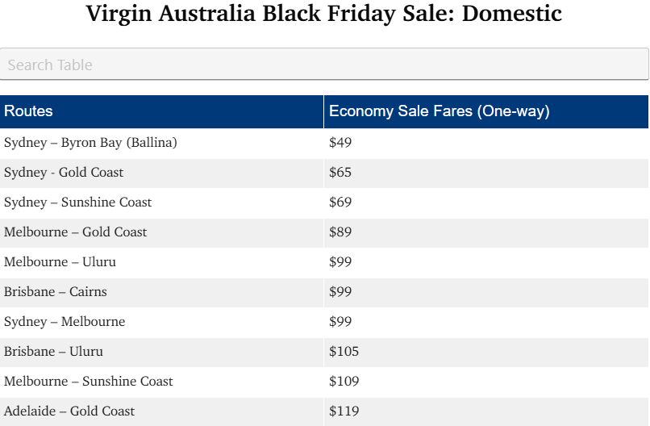Click the Adelaide – Gold Coast route cell
The width and height of the screenshot is (650, 426).
pos(69,411)
